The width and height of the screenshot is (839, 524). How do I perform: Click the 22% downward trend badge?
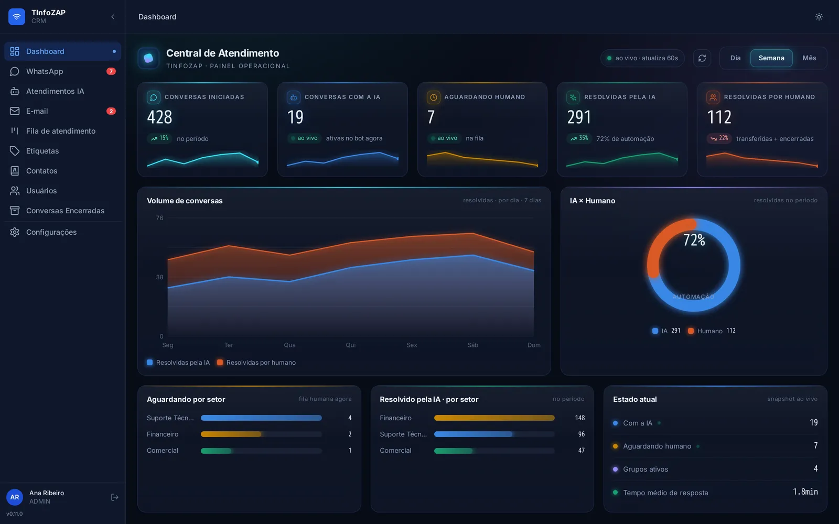coord(719,138)
